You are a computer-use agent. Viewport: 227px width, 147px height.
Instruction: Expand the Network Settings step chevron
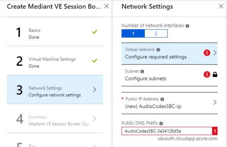click(95, 89)
